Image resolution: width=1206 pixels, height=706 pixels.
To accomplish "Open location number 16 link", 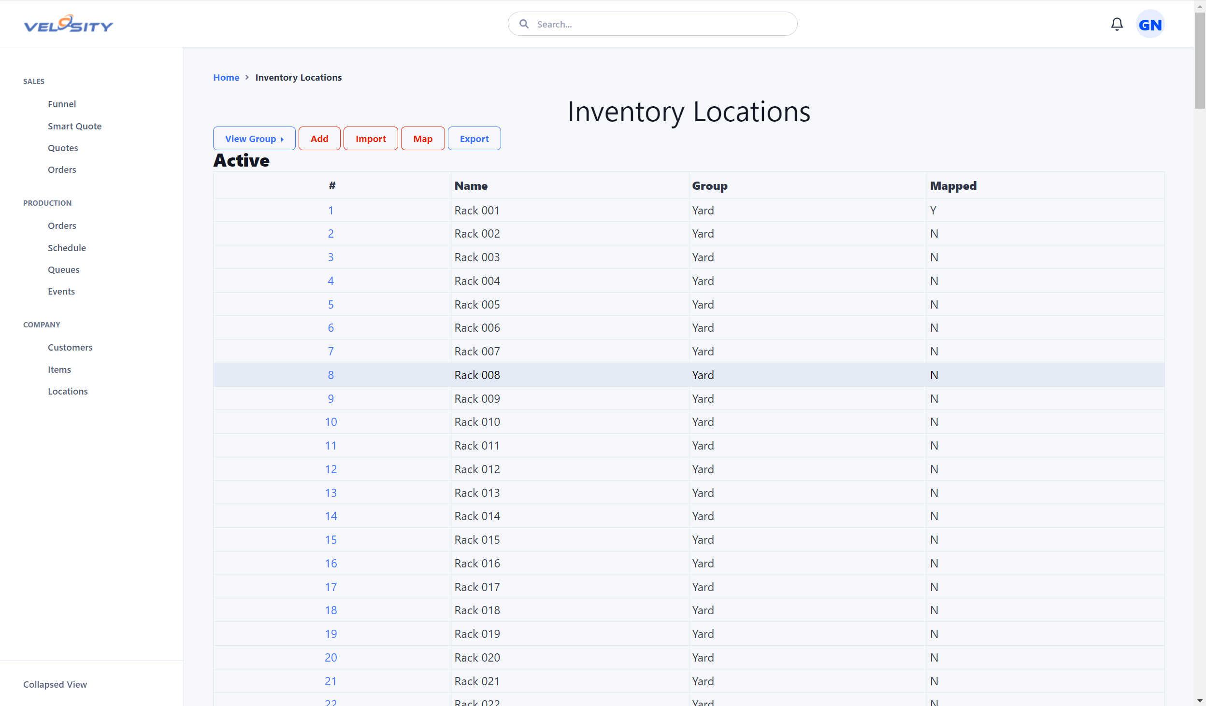I will (x=330, y=563).
